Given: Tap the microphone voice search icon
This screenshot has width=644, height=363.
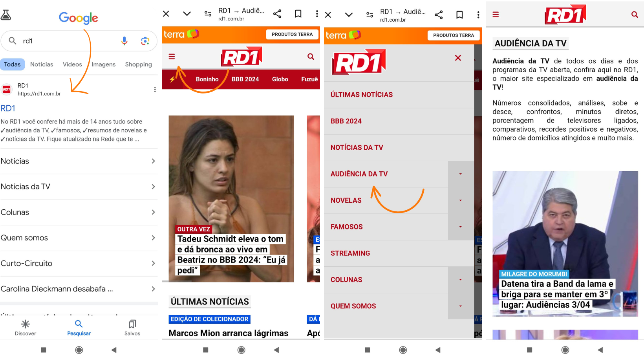Looking at the screenshot, I should (124, 41).
